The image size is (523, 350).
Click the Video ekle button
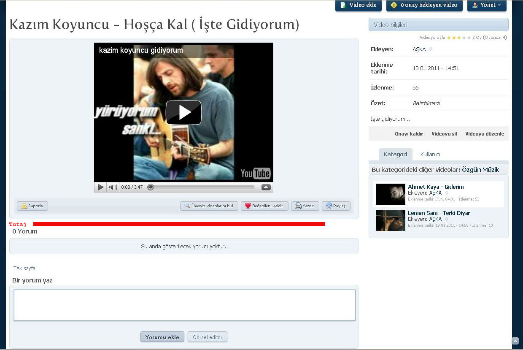point(358,5)
